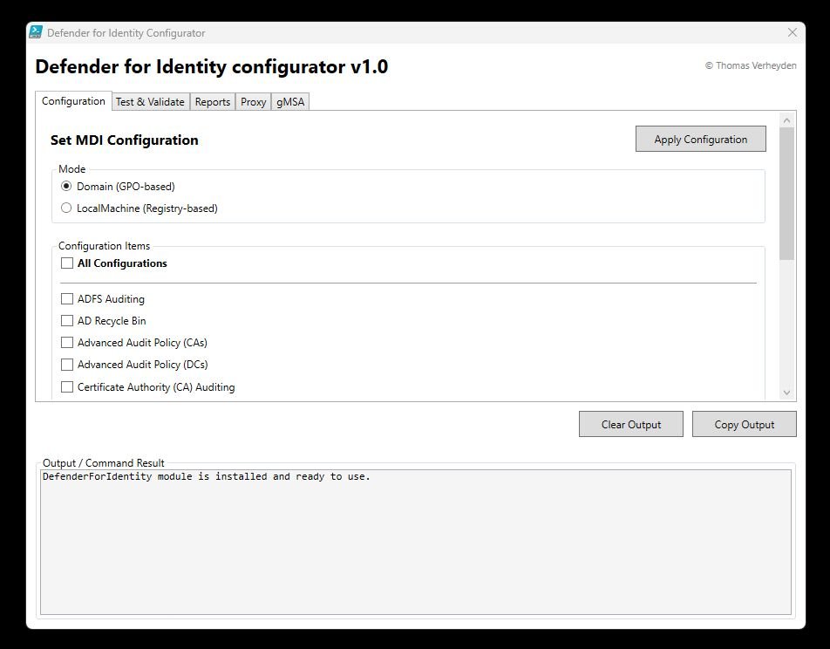Enable Advanced Audit Policy (CAs)
Screen dimensions: 830x649
point(67,342)
